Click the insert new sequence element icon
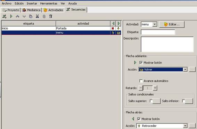The width and height of the screenshot is (197, 129). (5, 16)
